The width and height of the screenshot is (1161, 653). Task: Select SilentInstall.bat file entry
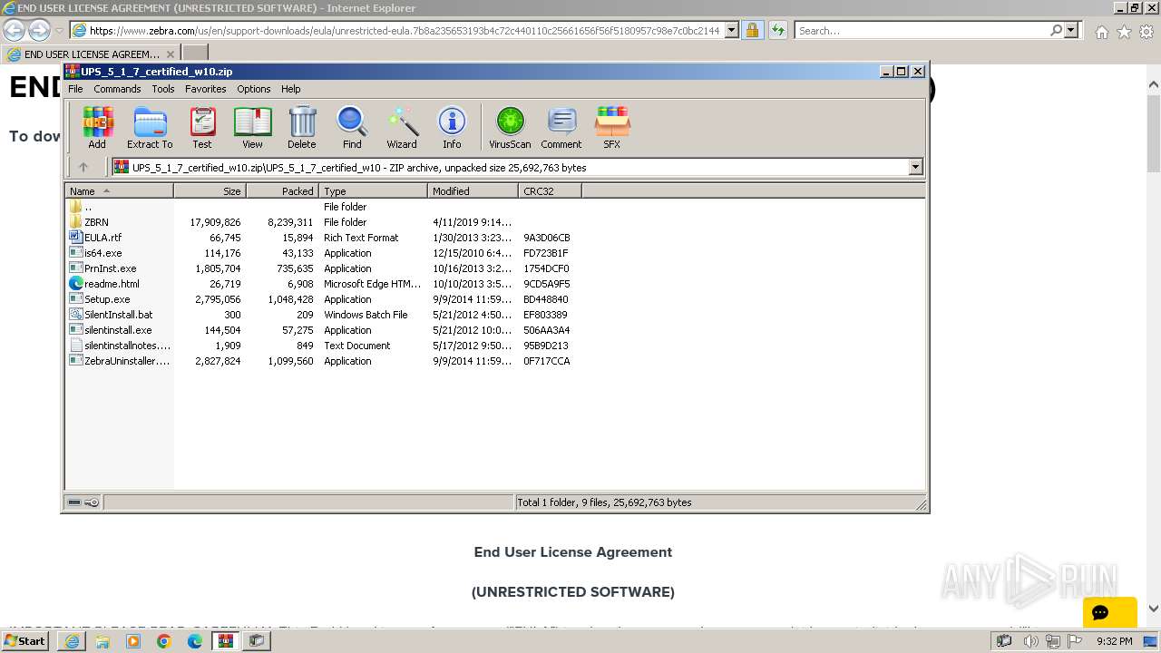click(118, 315)
